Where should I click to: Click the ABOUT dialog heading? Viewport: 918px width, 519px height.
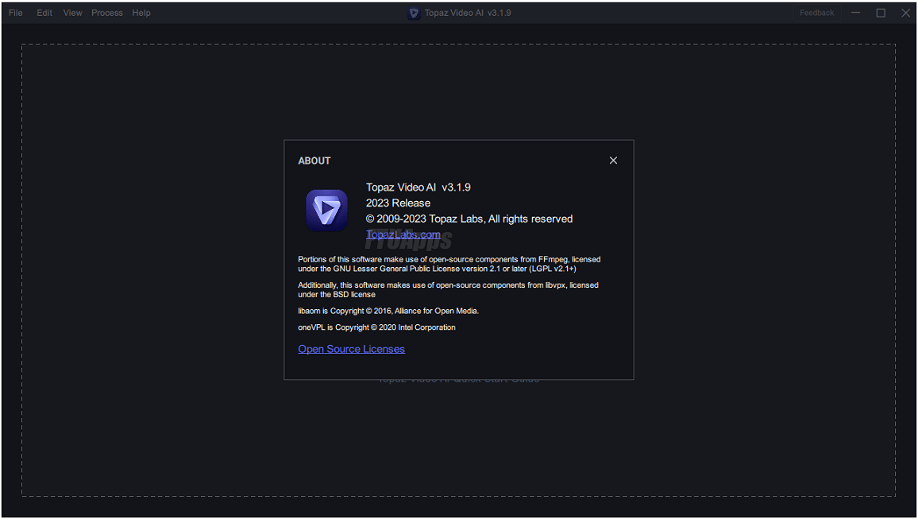[314, 161]
